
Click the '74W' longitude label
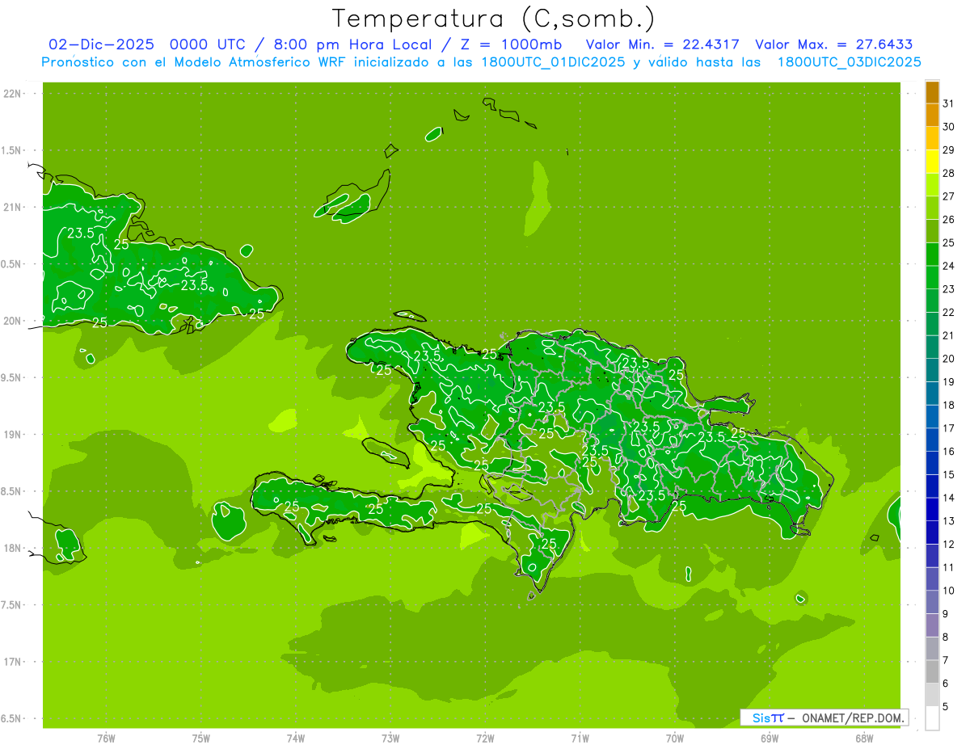[x=296, y=738]
